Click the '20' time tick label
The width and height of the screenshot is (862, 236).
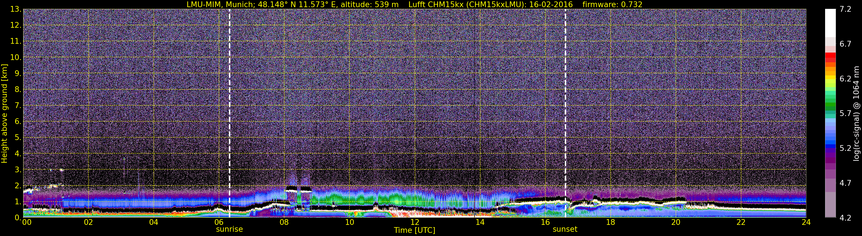coord(676,222)
